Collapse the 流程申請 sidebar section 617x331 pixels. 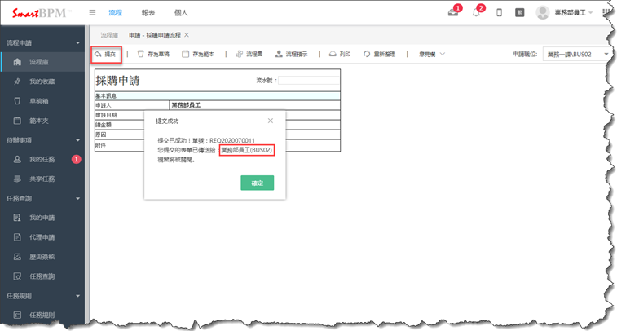(77, 43)
